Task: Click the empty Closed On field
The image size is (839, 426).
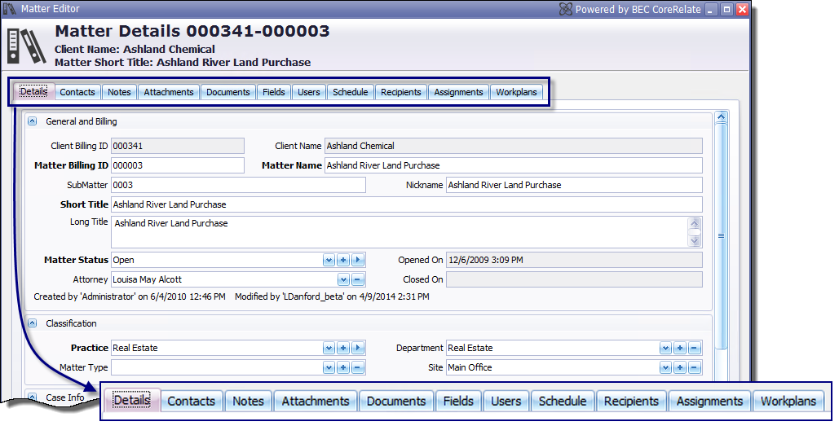Action: tap(574, 279)
